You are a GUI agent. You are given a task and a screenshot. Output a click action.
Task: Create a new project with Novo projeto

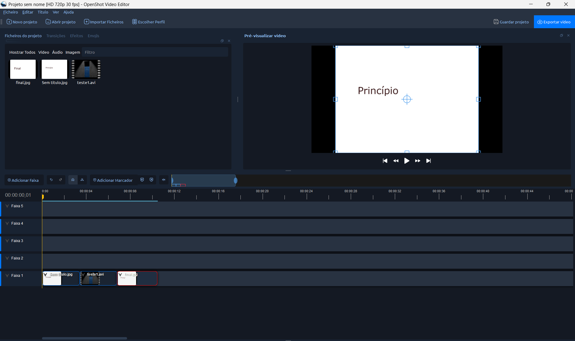pyautogui.click(x=22, y=22)
